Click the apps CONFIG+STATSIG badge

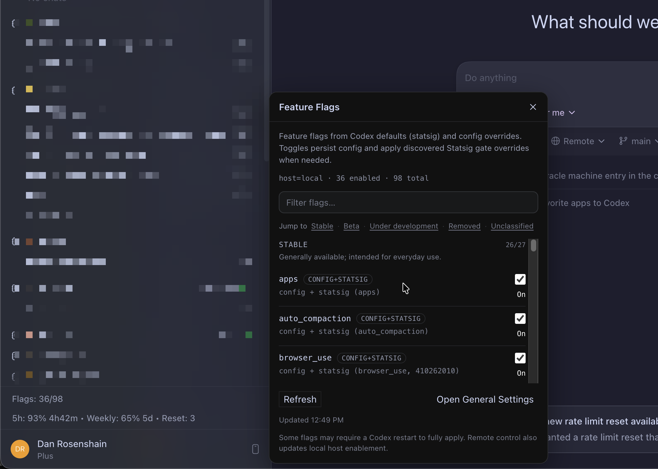(338, 279)
